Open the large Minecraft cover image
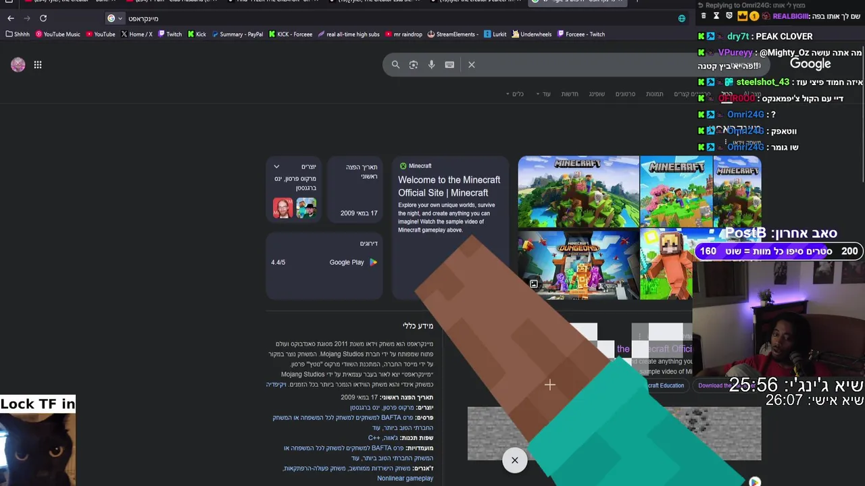Viewport: 865px width, 486px height. pyautogui.click(x=578, y=192)
